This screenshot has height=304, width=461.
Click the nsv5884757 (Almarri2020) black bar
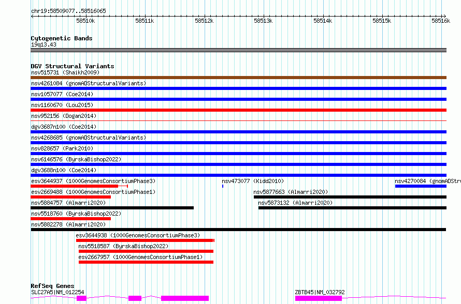click(x=112, y=208)
